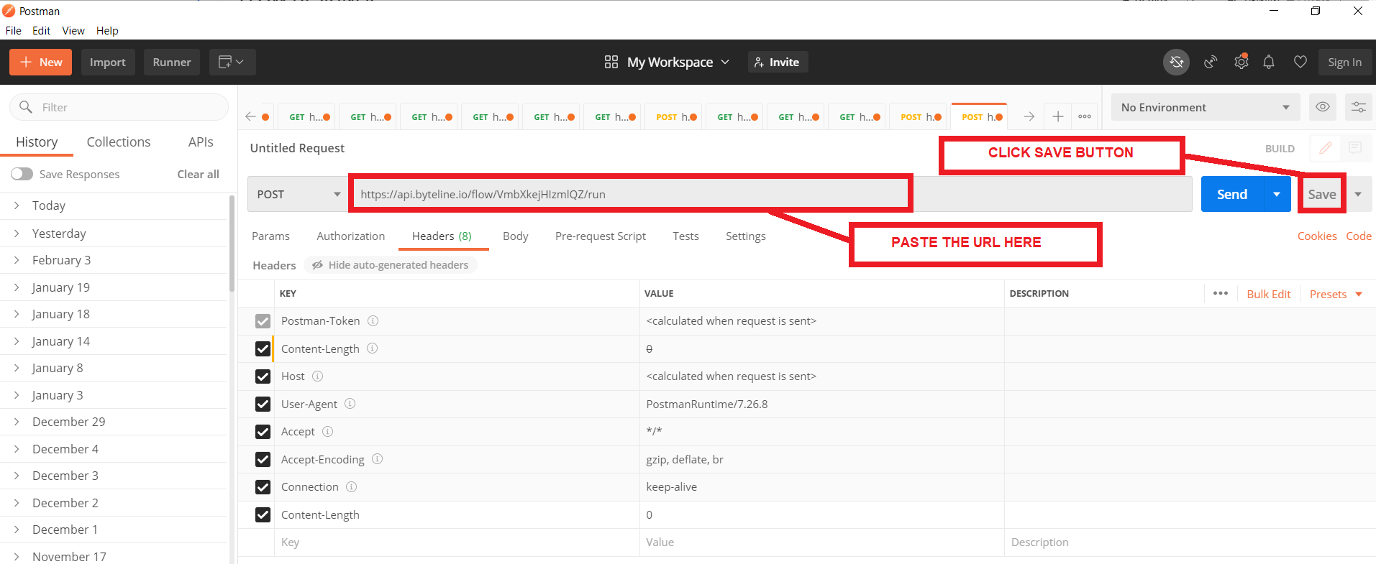
Task: Add a new request tab with plus icon
Action: point(1058,116)
